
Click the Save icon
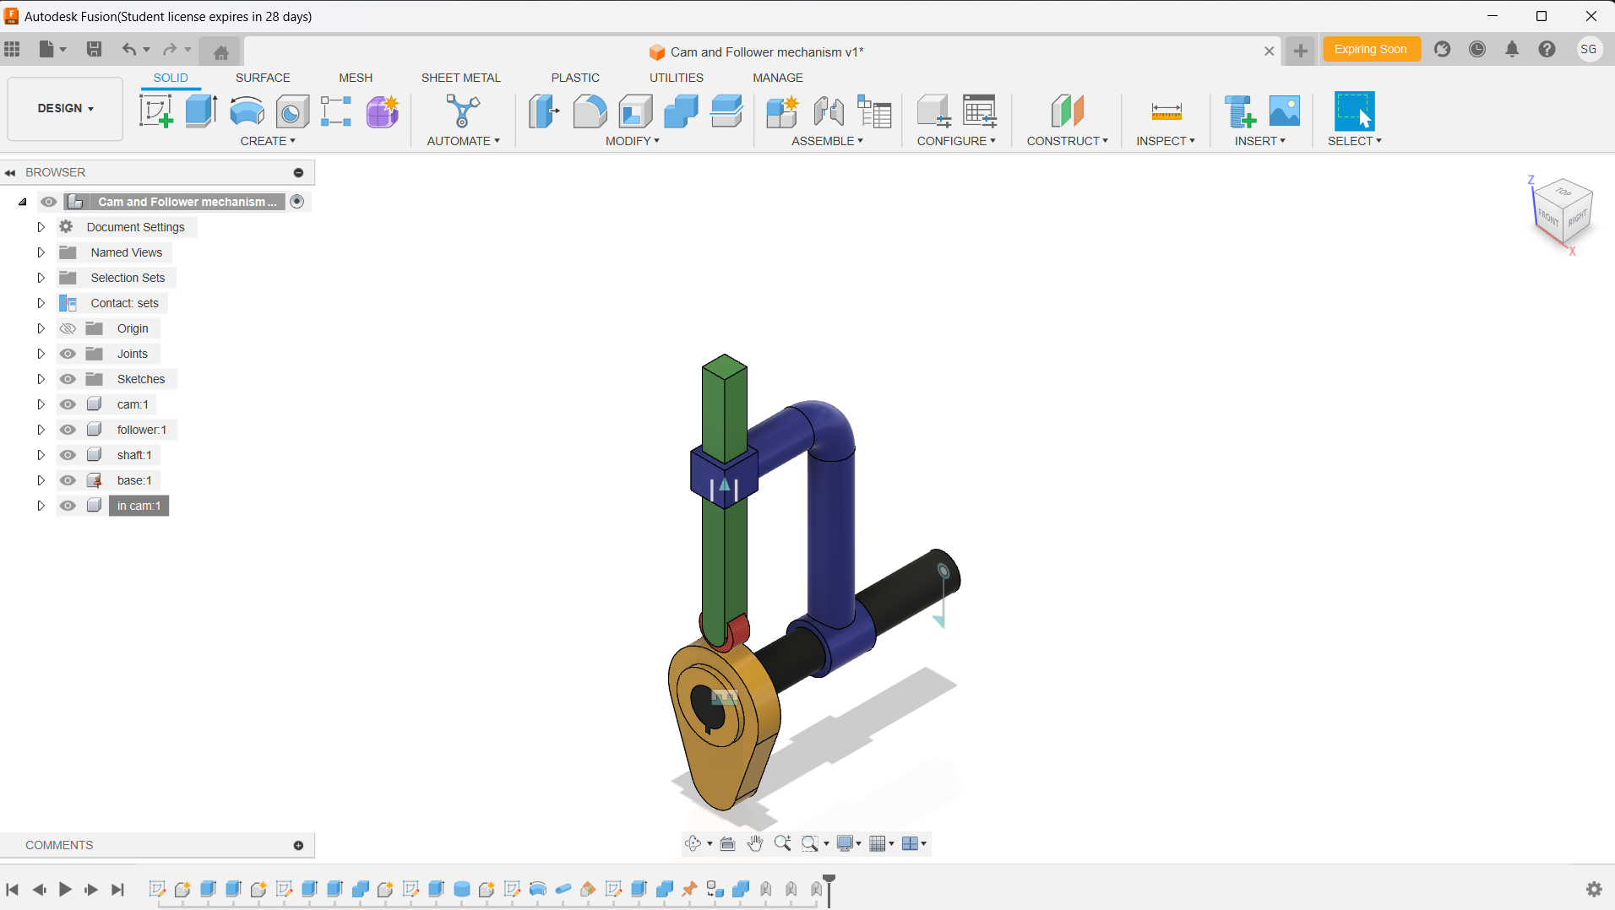94,49
